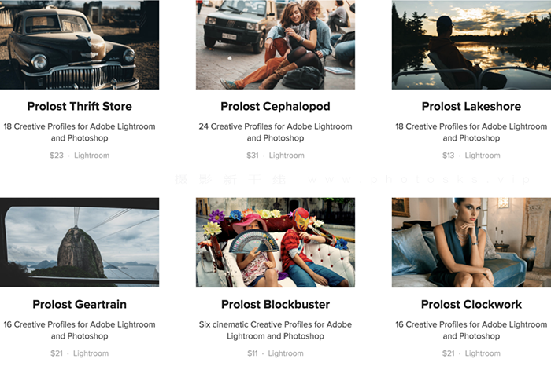Open the masked kids in carriage photo
Image resolution: width=551 pixels, height=366 pixels.
pyautogui.click(x=275, y=242)
